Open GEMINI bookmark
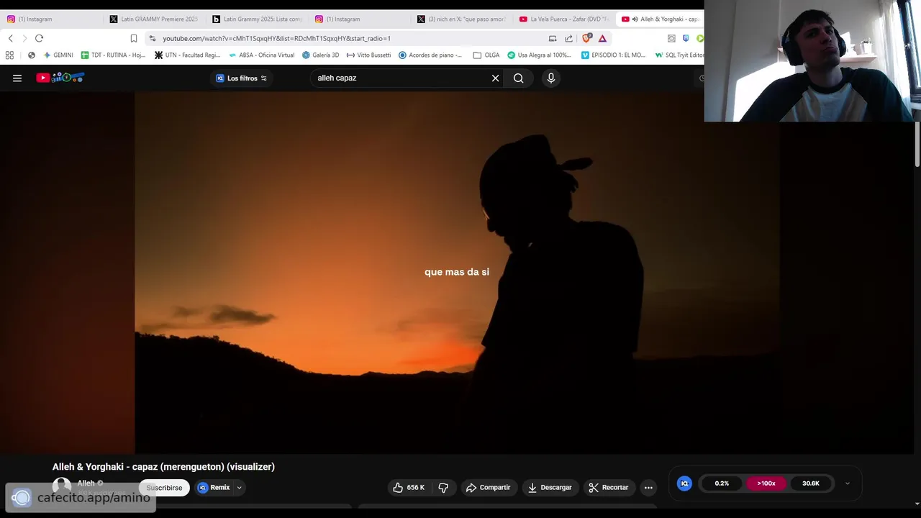Viewport: 921px width, 518px height. tap(58, 55)
